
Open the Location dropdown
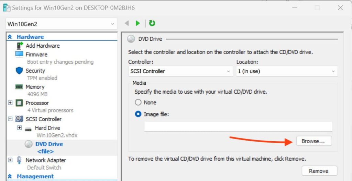point(286,71)
